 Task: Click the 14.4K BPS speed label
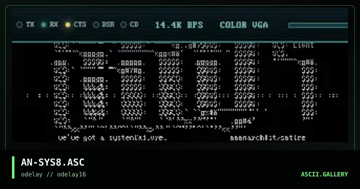[179, 25]
